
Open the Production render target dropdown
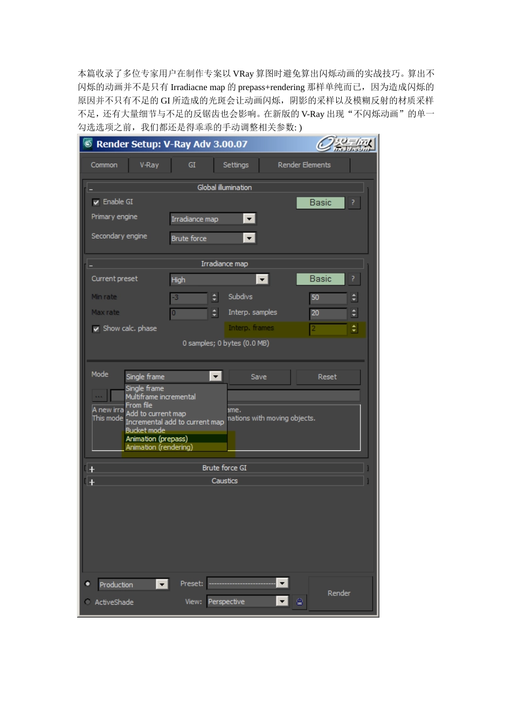[x=134, y=584]
